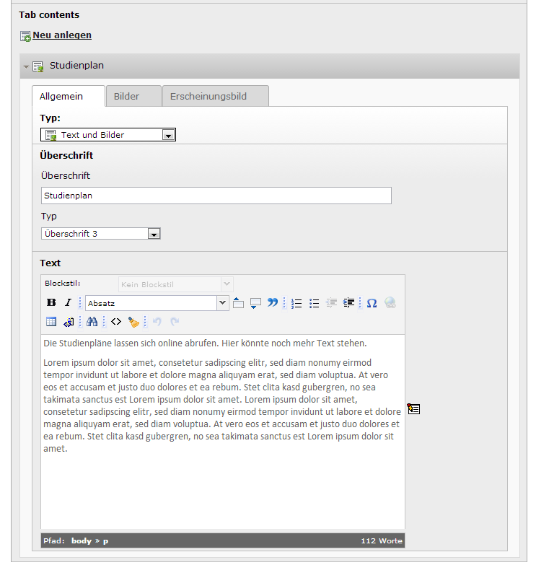This screenshot has height=565, width=536.
Task: Open the fullscreen rich text editor icon
Action: (413, 409)
